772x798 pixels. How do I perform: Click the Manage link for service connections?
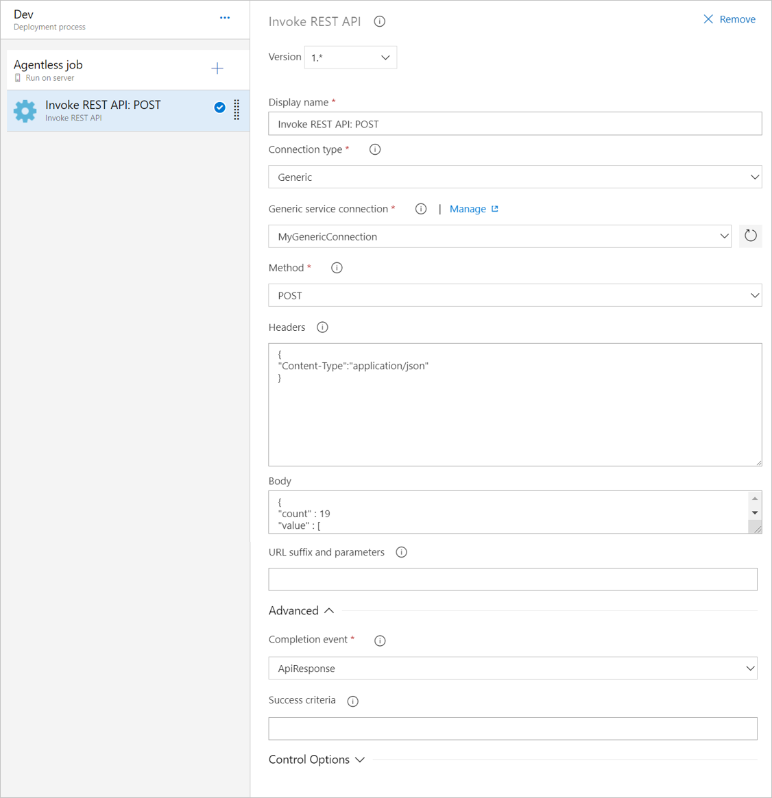click(468, 208)
